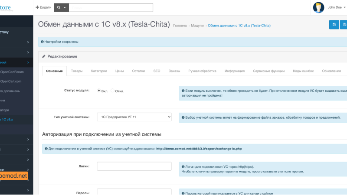Switch to the Товары tab
Image resolution: width=347 pixels, height=195 pixels.
click(77, 71)
